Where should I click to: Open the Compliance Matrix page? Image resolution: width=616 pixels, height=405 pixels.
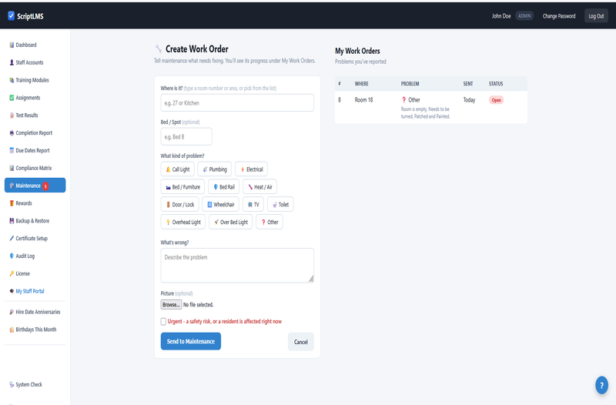pos(33,168)
